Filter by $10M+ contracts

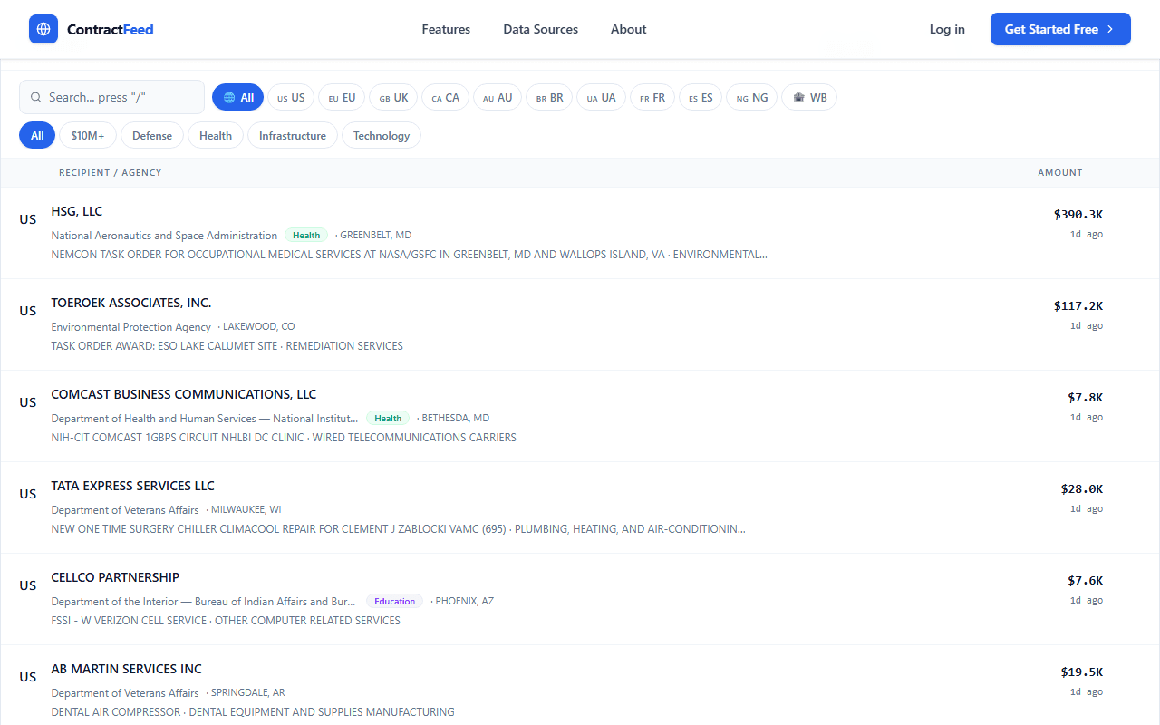tap(88, 135)
